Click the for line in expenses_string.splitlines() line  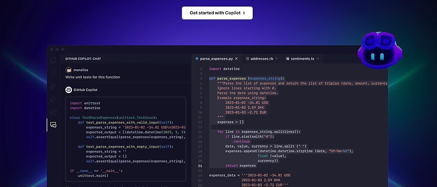click(259, 132)
